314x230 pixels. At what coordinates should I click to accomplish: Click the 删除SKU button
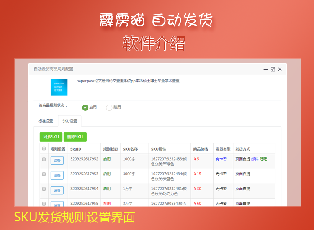[x=75, y=137]
